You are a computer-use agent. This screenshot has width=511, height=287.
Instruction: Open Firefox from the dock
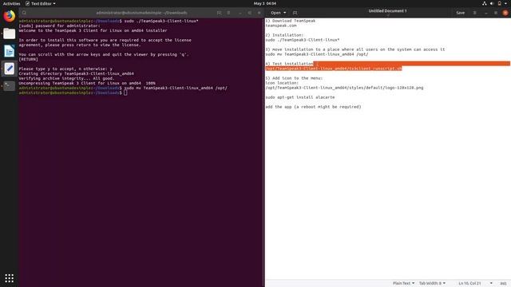9,16
